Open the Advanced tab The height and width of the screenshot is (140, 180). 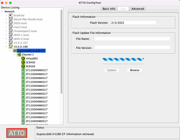point(138,9)
